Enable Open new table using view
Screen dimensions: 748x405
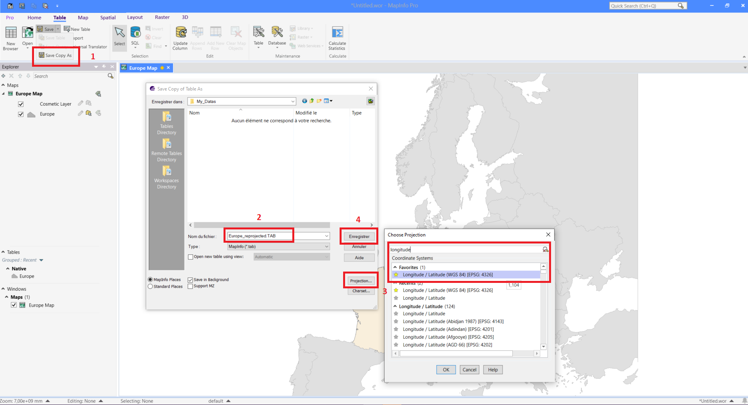191,257
